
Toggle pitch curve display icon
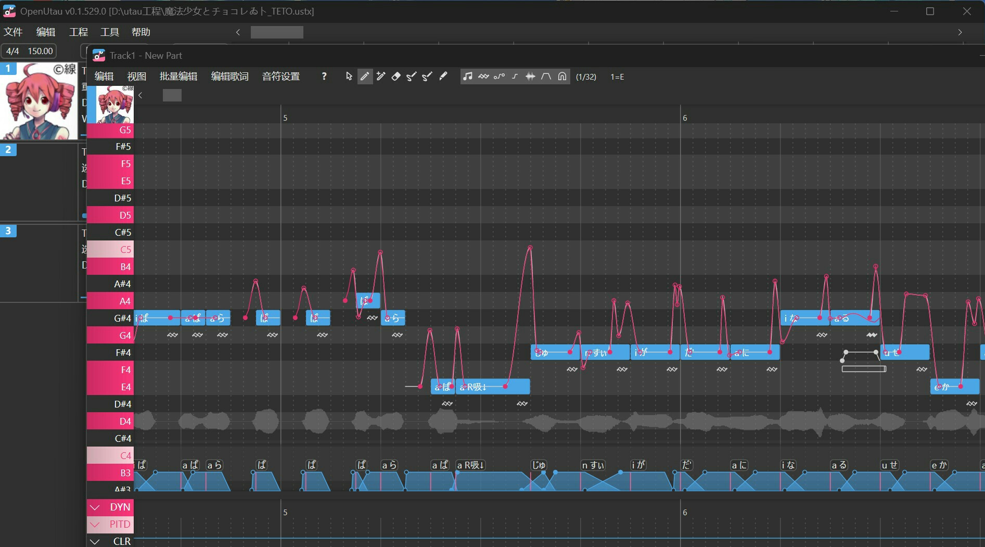tap(499, 77)
